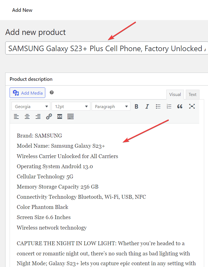Click 'Wireless Carrier Unlocked for All Carriers'
This screenshot has height=267, width=208.
67,156
